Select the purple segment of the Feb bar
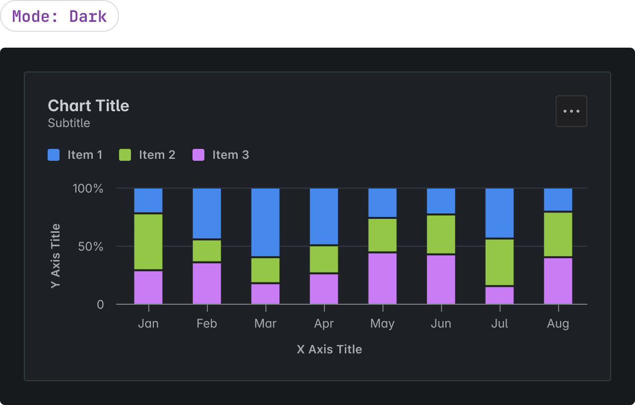The width and height of the screenshot is (635, 405). point(206,283)
